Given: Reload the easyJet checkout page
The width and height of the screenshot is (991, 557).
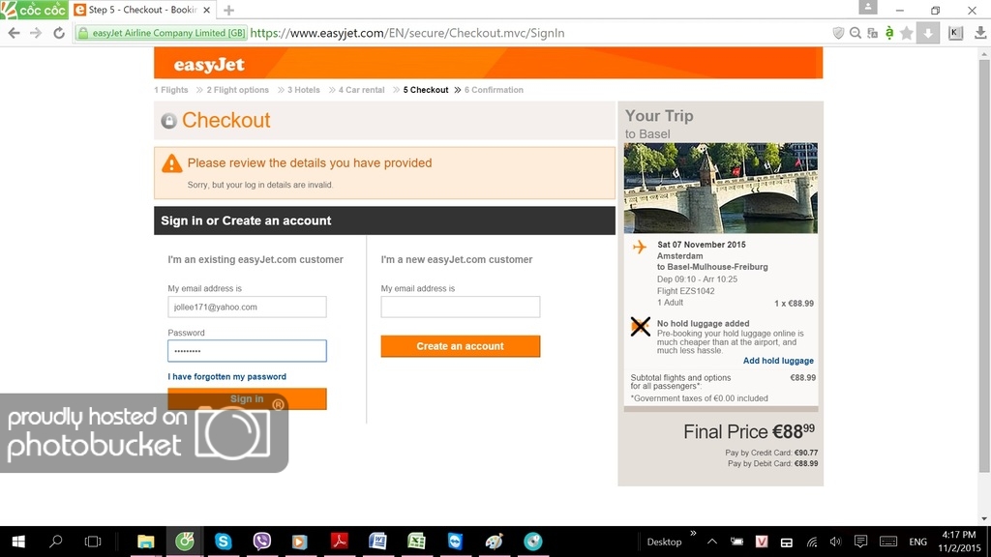Looking at the screenshot, I should 59,33.
